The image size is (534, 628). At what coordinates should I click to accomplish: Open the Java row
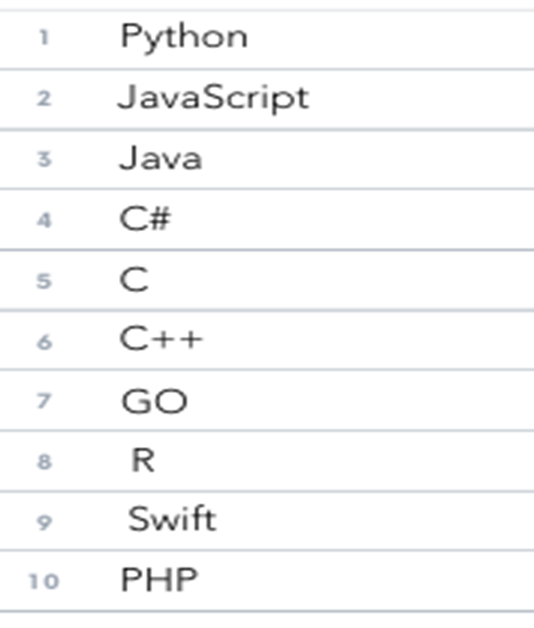(x=161, y=158)
